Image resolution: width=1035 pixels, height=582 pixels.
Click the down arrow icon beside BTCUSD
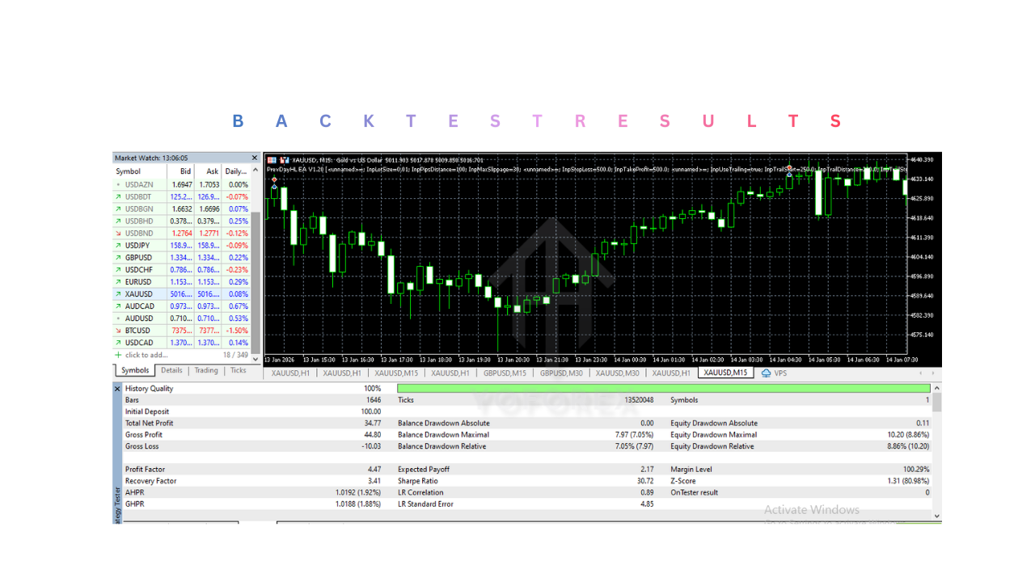point(118,331)
